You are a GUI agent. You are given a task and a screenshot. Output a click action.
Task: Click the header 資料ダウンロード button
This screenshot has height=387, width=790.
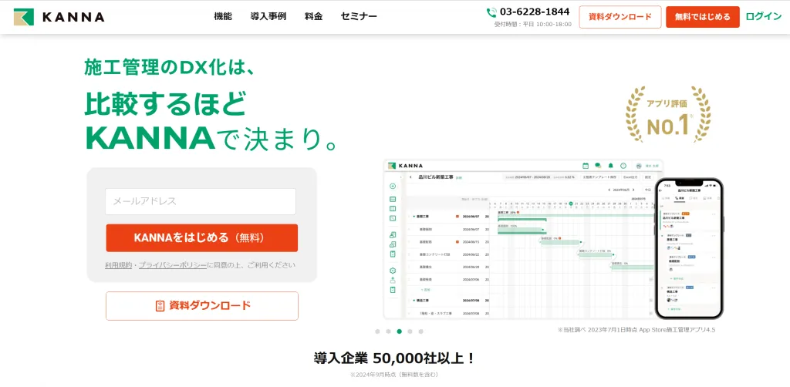point(620,17)
